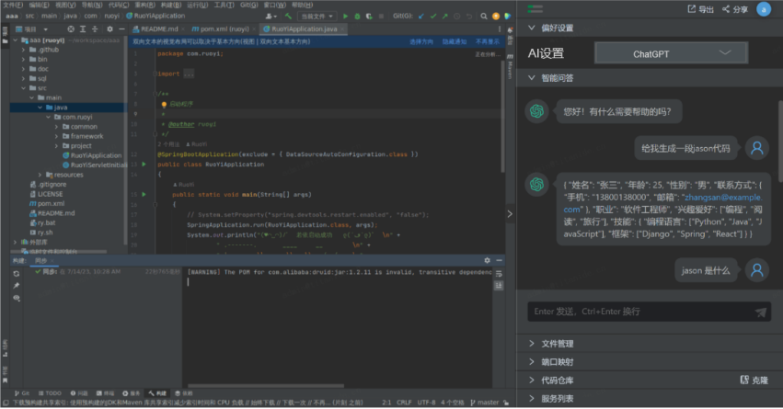The image size is (783, 409).
Task: Open the 工具(T) menu
Action: (x=224, y=5)
